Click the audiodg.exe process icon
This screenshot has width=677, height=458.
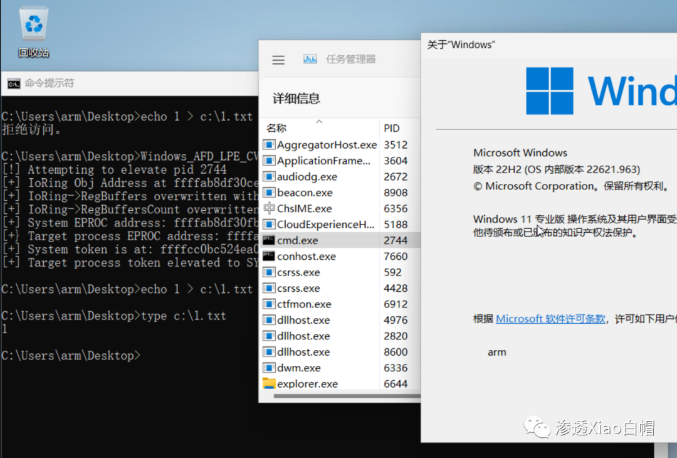(269, 177)
